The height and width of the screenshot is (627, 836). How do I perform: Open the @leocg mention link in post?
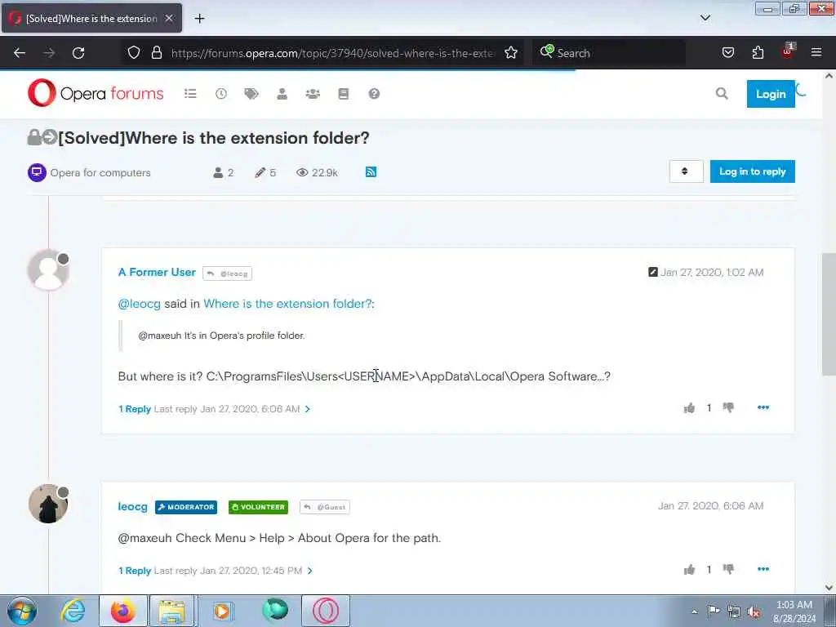(139, 304)
